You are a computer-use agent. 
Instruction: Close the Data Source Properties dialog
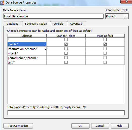[x=126, y=2]
